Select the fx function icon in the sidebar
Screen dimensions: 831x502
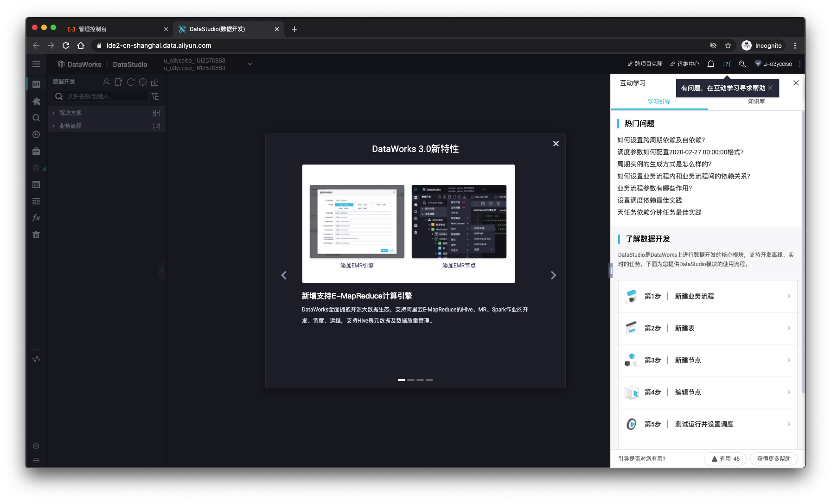pyautogui.click(x=36, y=218)
